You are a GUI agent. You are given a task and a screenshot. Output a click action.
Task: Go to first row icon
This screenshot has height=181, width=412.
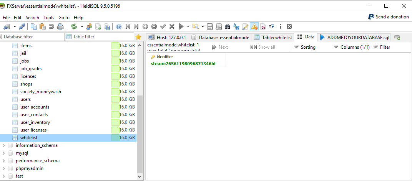128,26
